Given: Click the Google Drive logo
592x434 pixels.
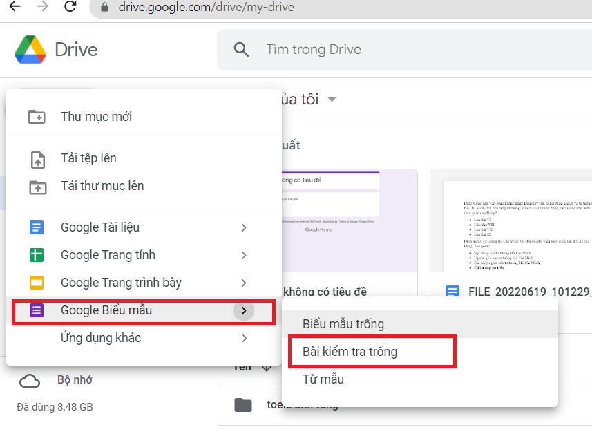Looking at the screenshot, I should point(30,50).
